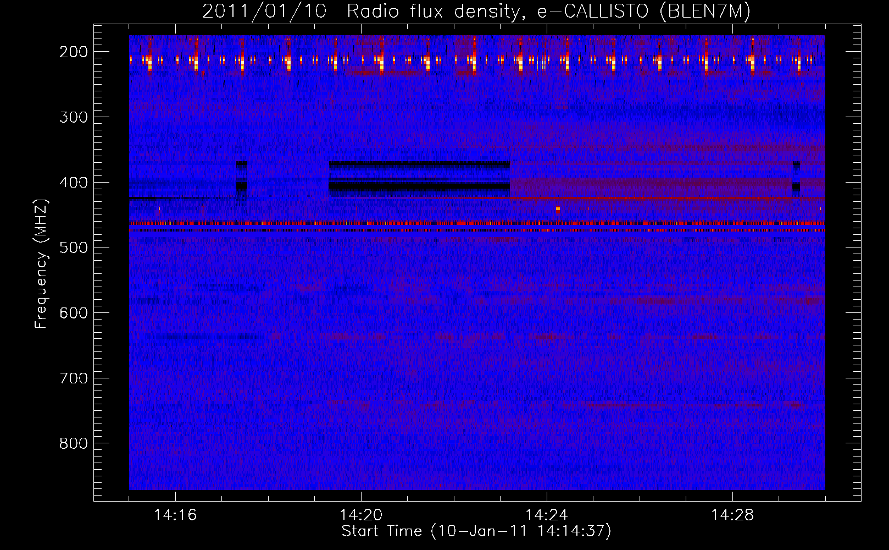Click the 'Frequency (MHZ)' axis label

click(x=41, y=263)
